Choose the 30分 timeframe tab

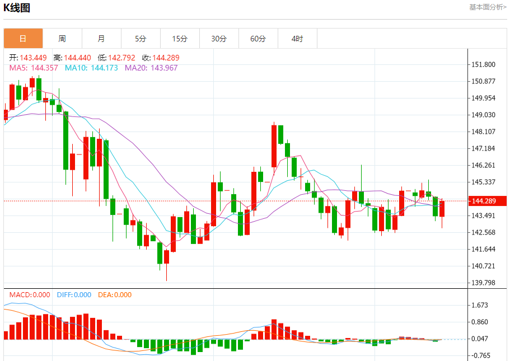coord(219,39)
